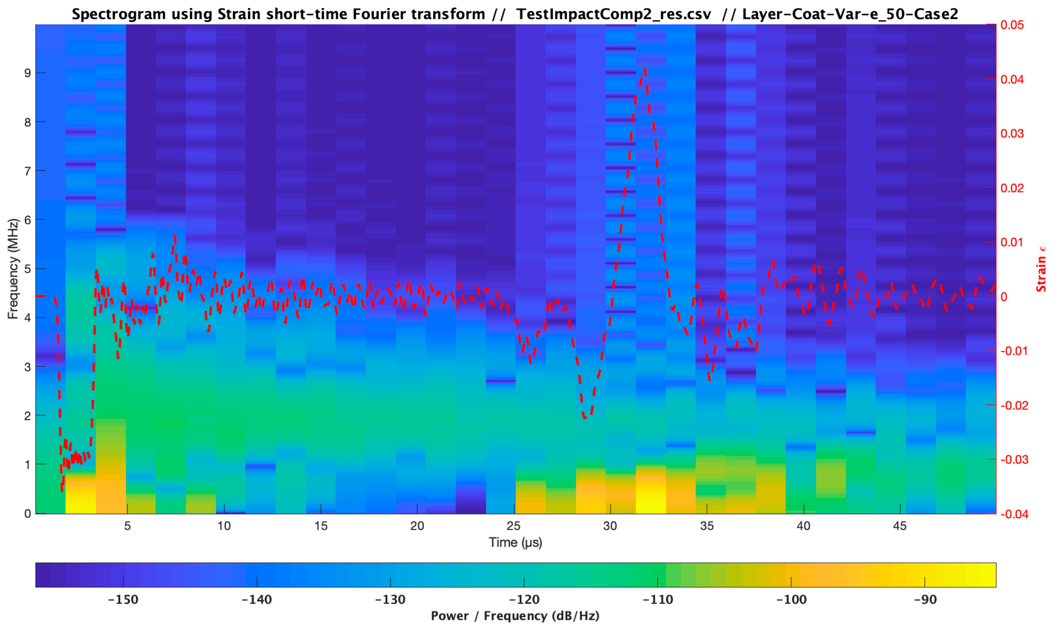The height and width of the screenshot is (628, 1051).
Task: Click the 9 MHz frequency tick label
Action: (x=27, y=73)
